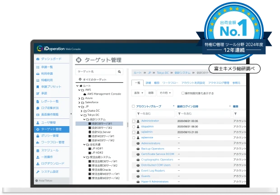This screenshot has width=280, height=195.
Task: Click the 画面操作閲覧 film icon
Action: (x=37, y=114)
